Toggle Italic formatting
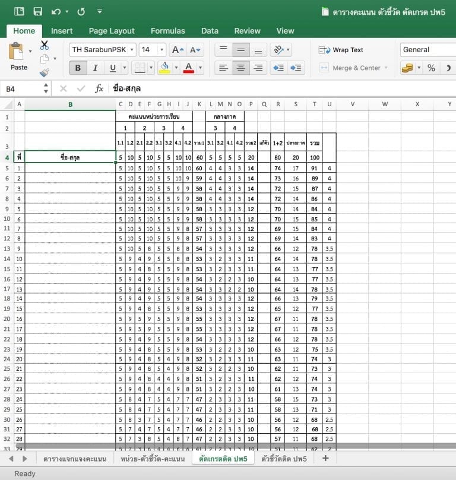Viewport: 456px width, 480px height. (x=95, y=68)
